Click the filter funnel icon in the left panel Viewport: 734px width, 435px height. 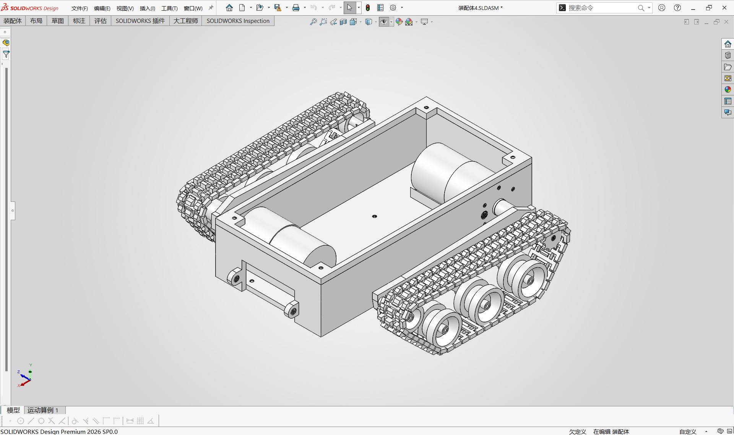point(6,55)
